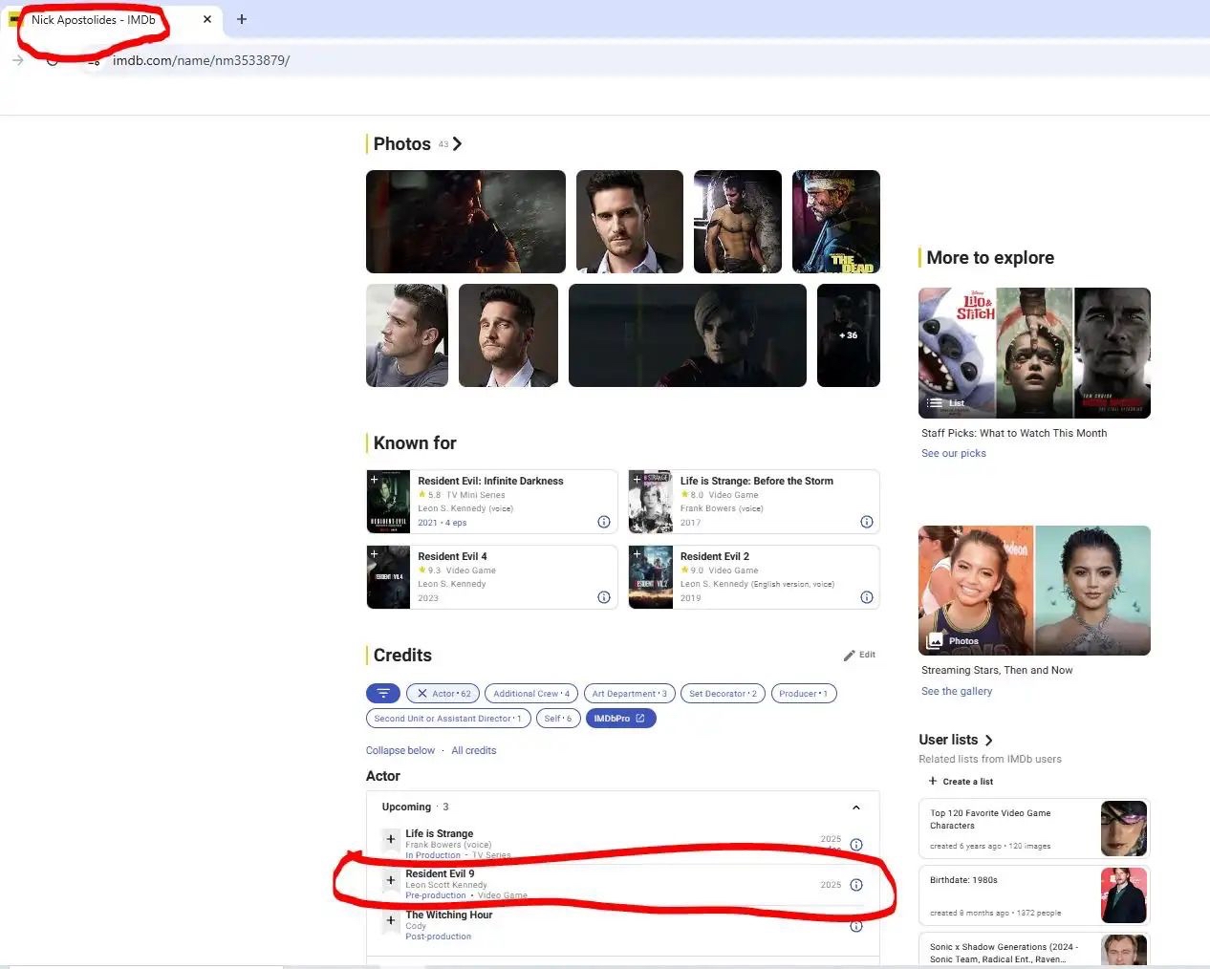Click info icon for Life is Strange: Before the Storm

(x=867, y=522)
